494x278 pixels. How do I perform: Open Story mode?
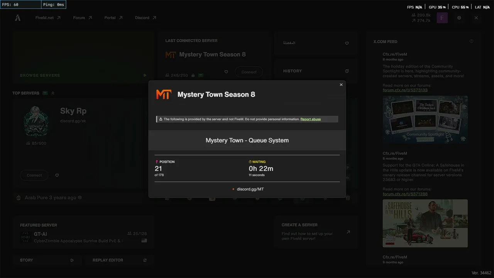46,260
